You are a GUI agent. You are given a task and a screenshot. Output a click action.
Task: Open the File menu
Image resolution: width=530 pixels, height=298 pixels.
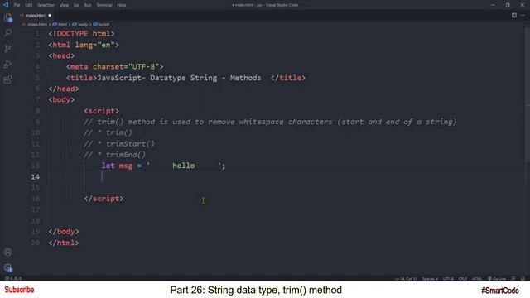[17, 5]
